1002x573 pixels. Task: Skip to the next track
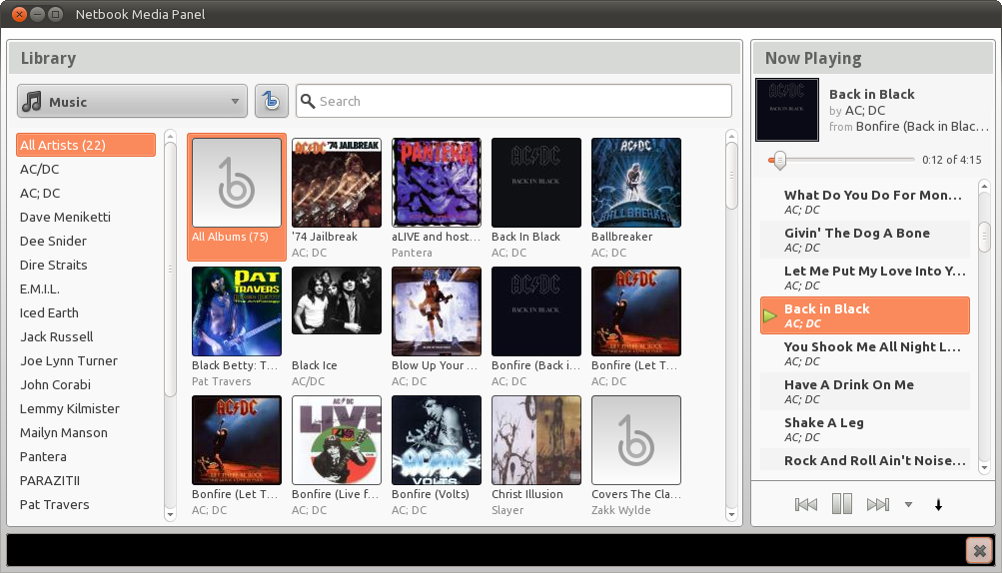(877, 505)
